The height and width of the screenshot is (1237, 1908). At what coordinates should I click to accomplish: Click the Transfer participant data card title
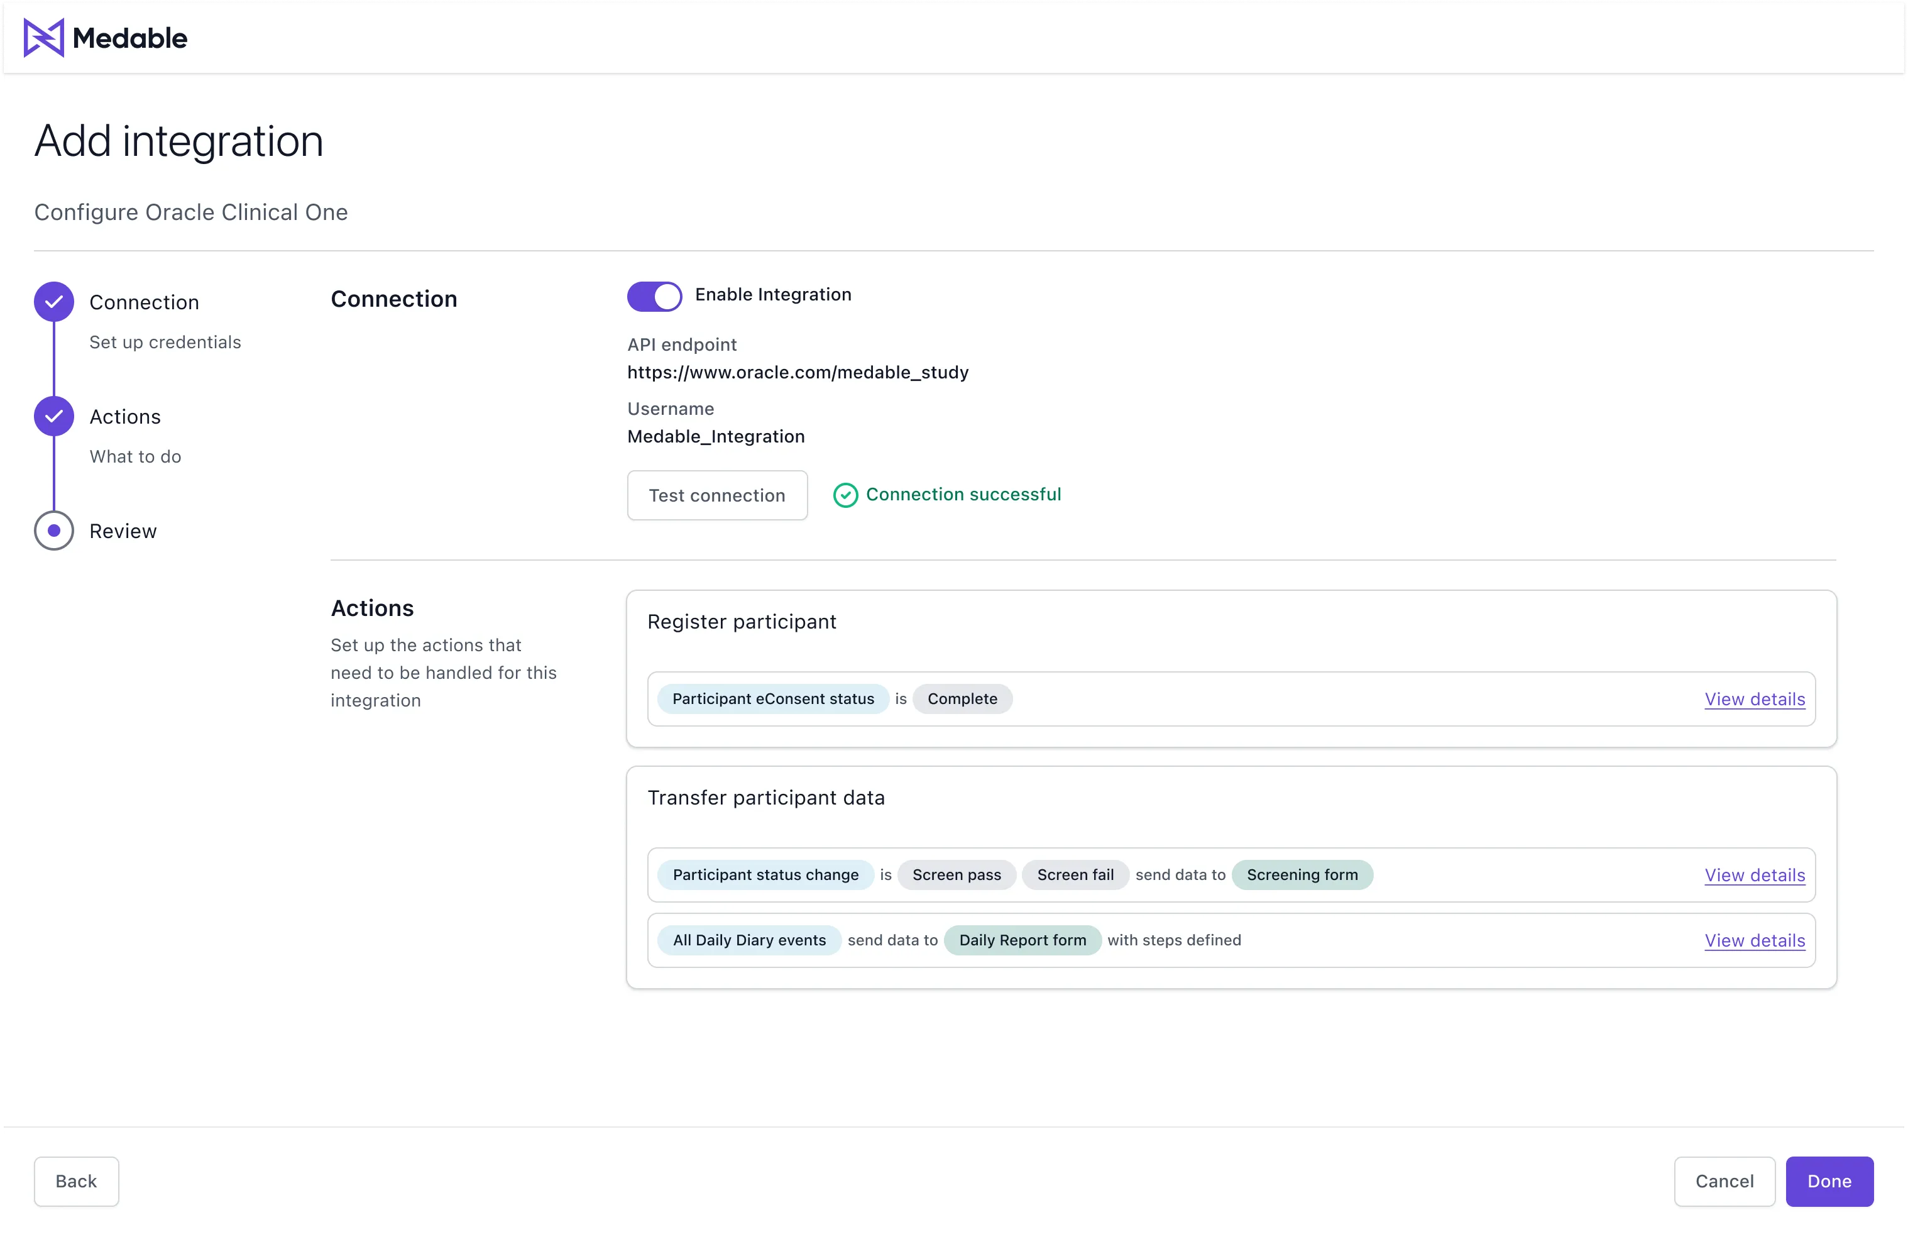point(765,798)
